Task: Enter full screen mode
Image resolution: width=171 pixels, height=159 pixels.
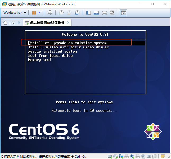Action: (x=104, y=13)
